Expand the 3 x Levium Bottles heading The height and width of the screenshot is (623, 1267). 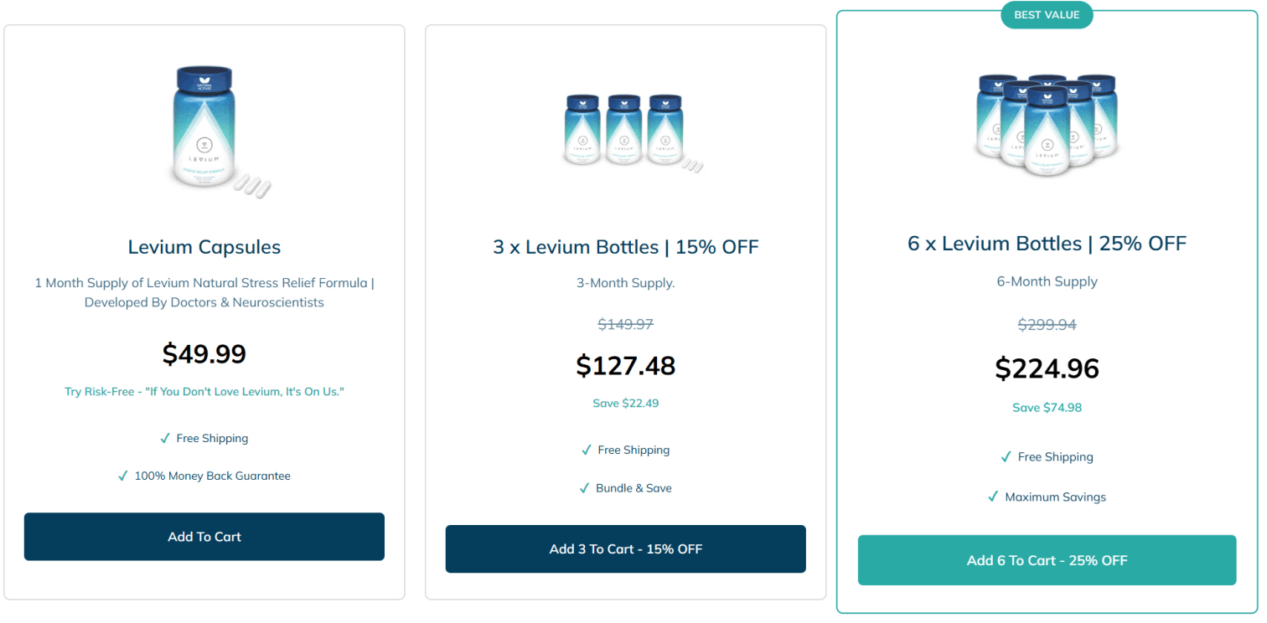coord(625,246)
